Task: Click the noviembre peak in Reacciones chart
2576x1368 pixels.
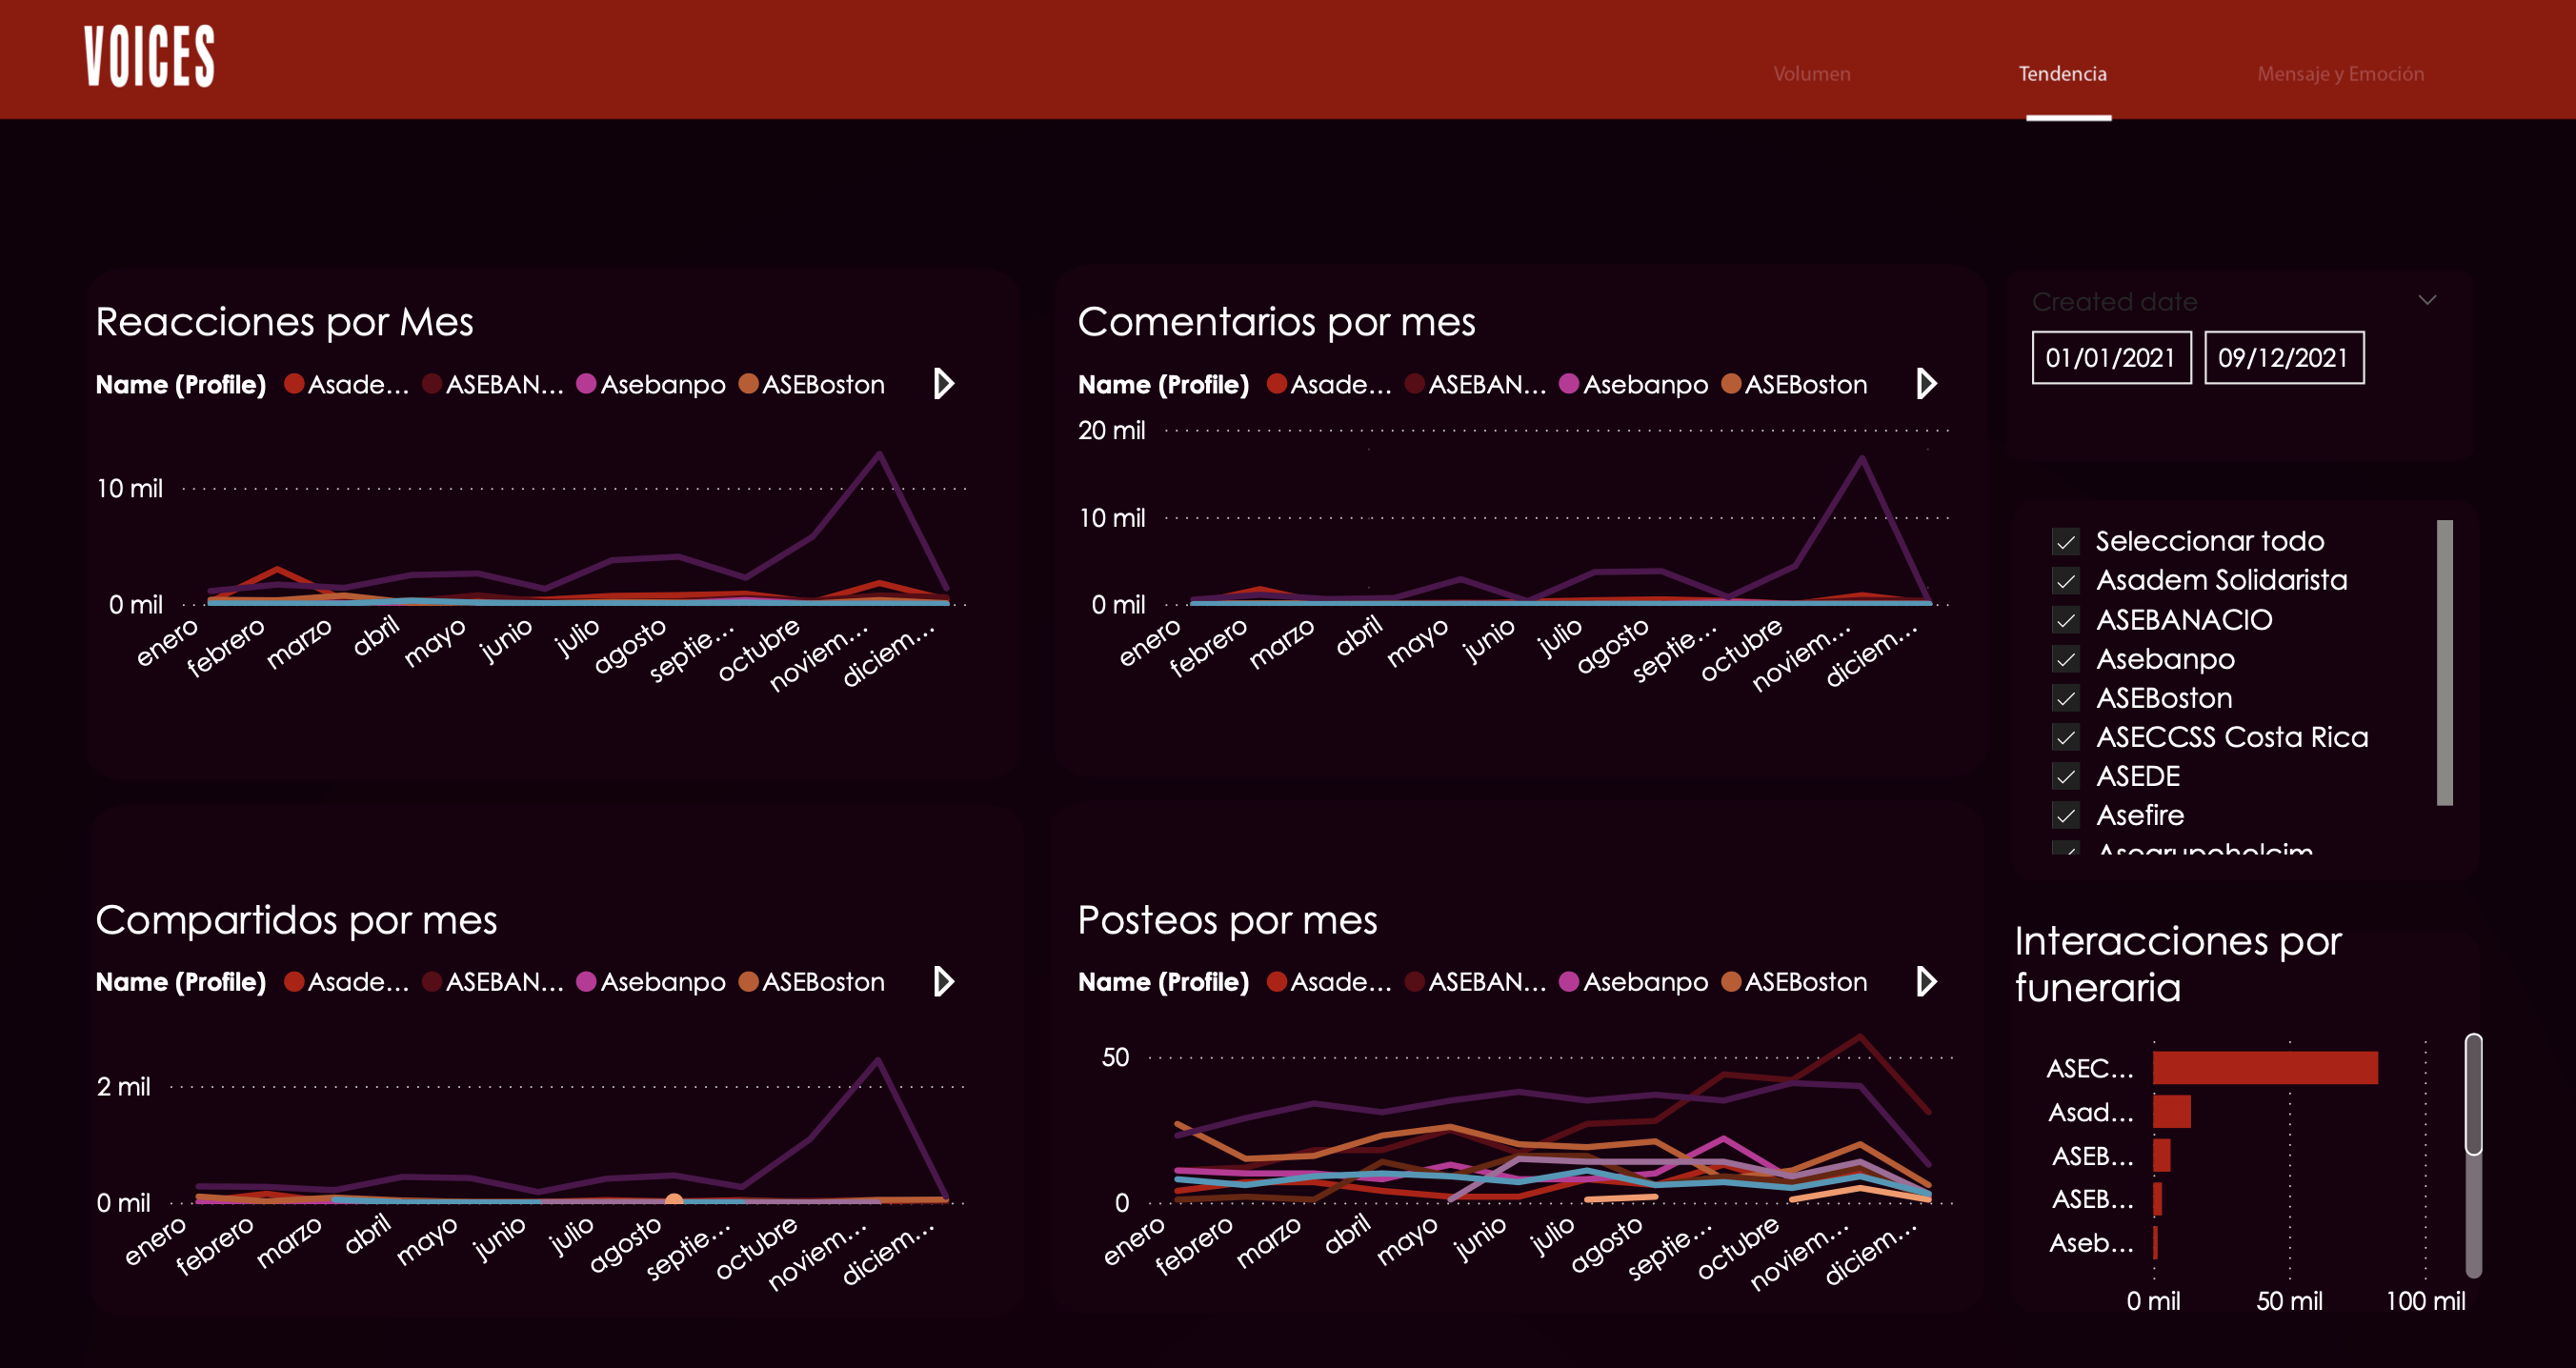Action: (x=879, y=454)
